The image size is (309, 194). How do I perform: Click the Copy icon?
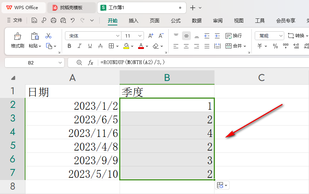(x=49, y=46)
